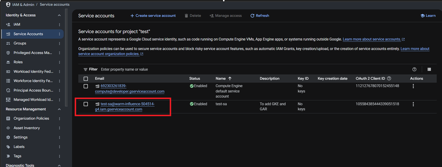Click Enabled status of test-sa row

pos(198,104)
